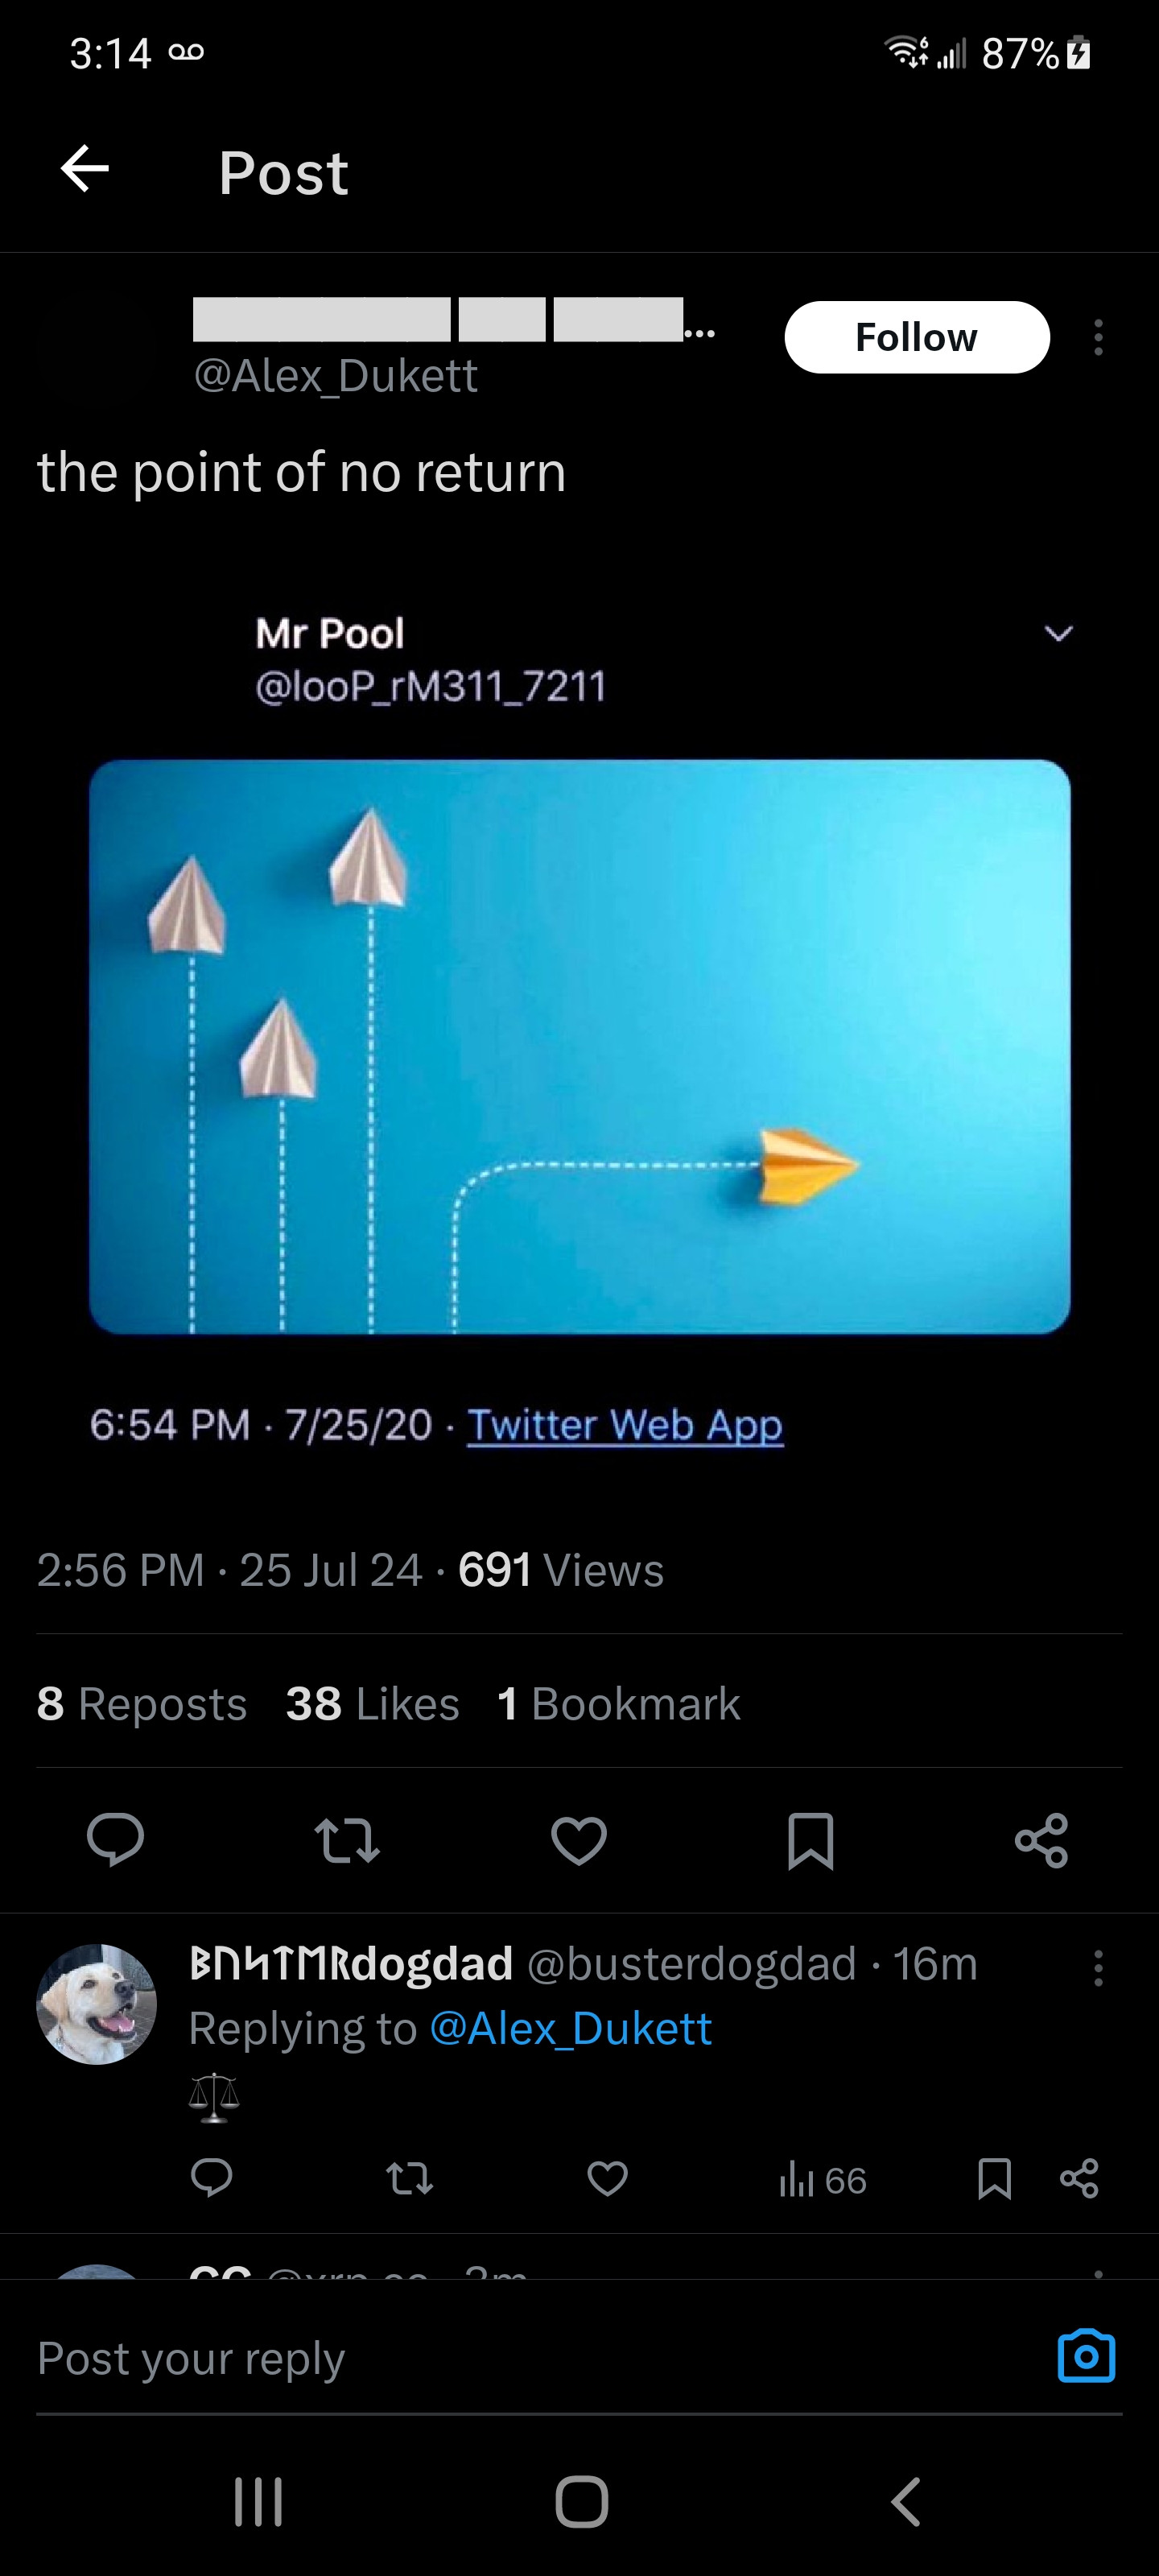View the 38 Likes list
This screenshot has width=1159, height=2576.
point(372,1703)
